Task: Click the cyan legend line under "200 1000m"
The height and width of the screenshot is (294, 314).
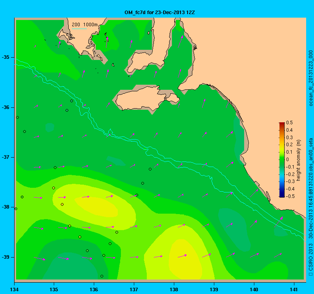Action: [79, 29]
